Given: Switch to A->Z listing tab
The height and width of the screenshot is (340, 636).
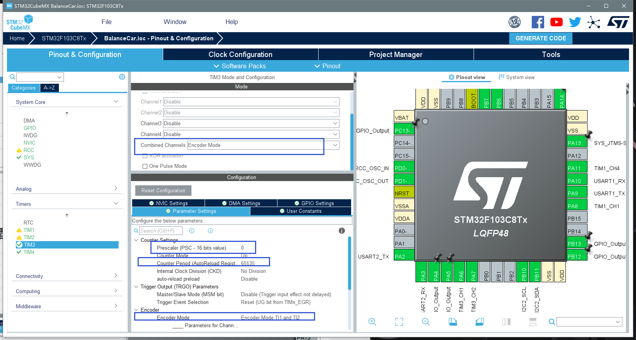Looking at the screenshot, I should point(49,88).
